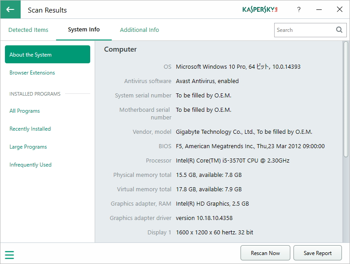Image resolution: width=350 pixels, height=264 pixels.
Task: Click Display 1 value 1600 x 1200
Action: click(x=214, y=232)
